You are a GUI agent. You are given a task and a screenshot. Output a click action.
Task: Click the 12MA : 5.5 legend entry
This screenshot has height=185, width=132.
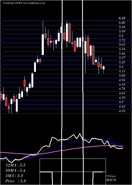tap(15, 165)
